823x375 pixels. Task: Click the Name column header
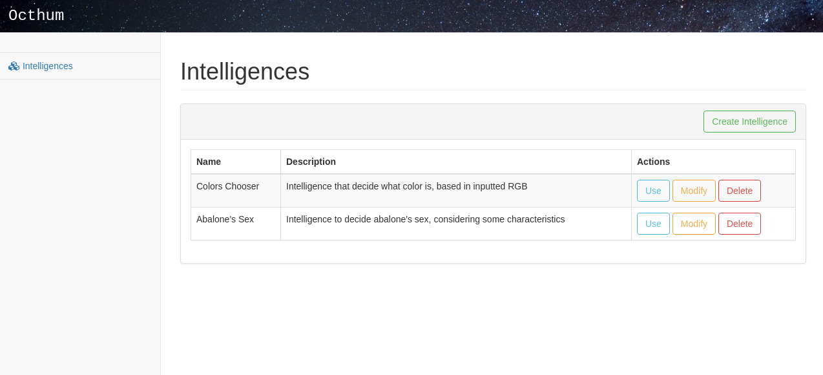(x=209, y=162)
